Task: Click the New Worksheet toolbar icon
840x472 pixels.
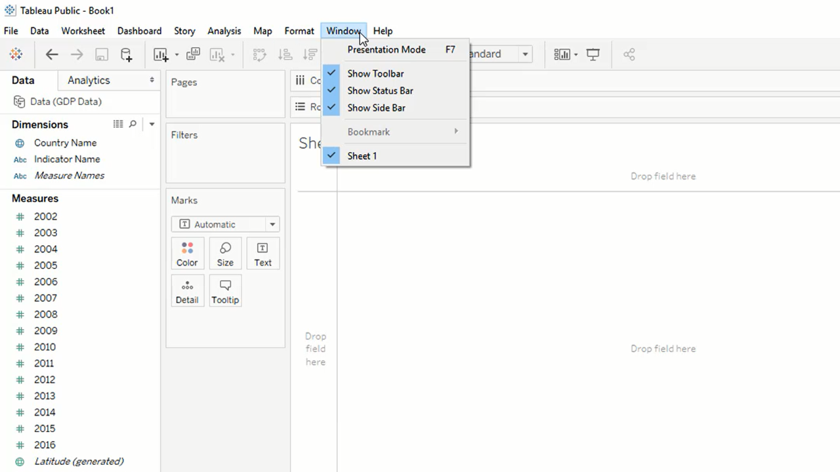Action: pyautogui.click(x=161, y=54)
